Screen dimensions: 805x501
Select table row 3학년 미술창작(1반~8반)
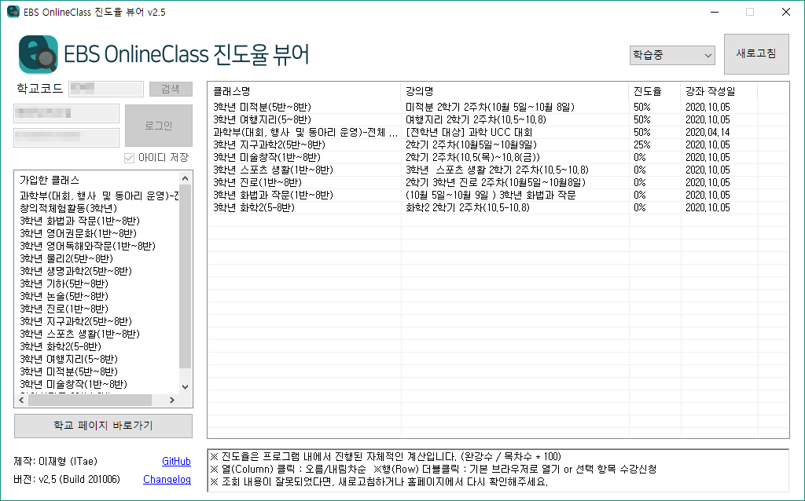tap(498, 157)
